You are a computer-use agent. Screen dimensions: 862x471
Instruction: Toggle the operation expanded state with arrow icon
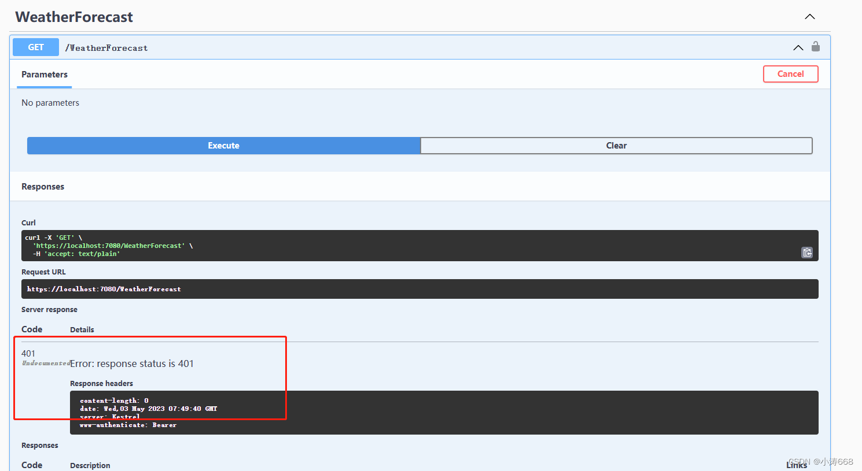(x=798, y=47)
